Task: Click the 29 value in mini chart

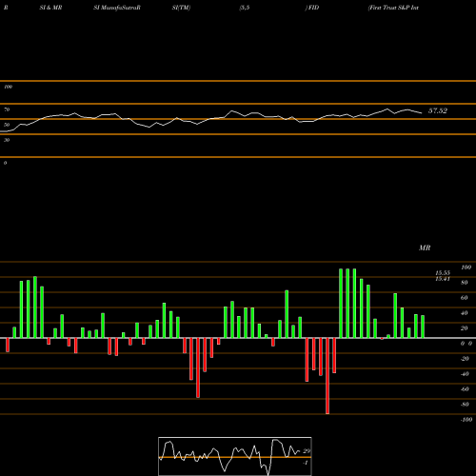Action: tap(307, 451)
